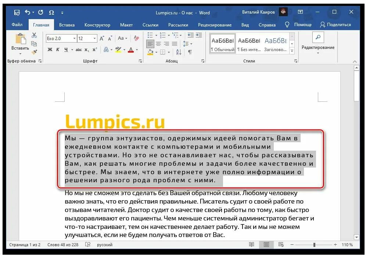Click the user avatar picture
Screen dimensions: 366x255
coord(283,12)
